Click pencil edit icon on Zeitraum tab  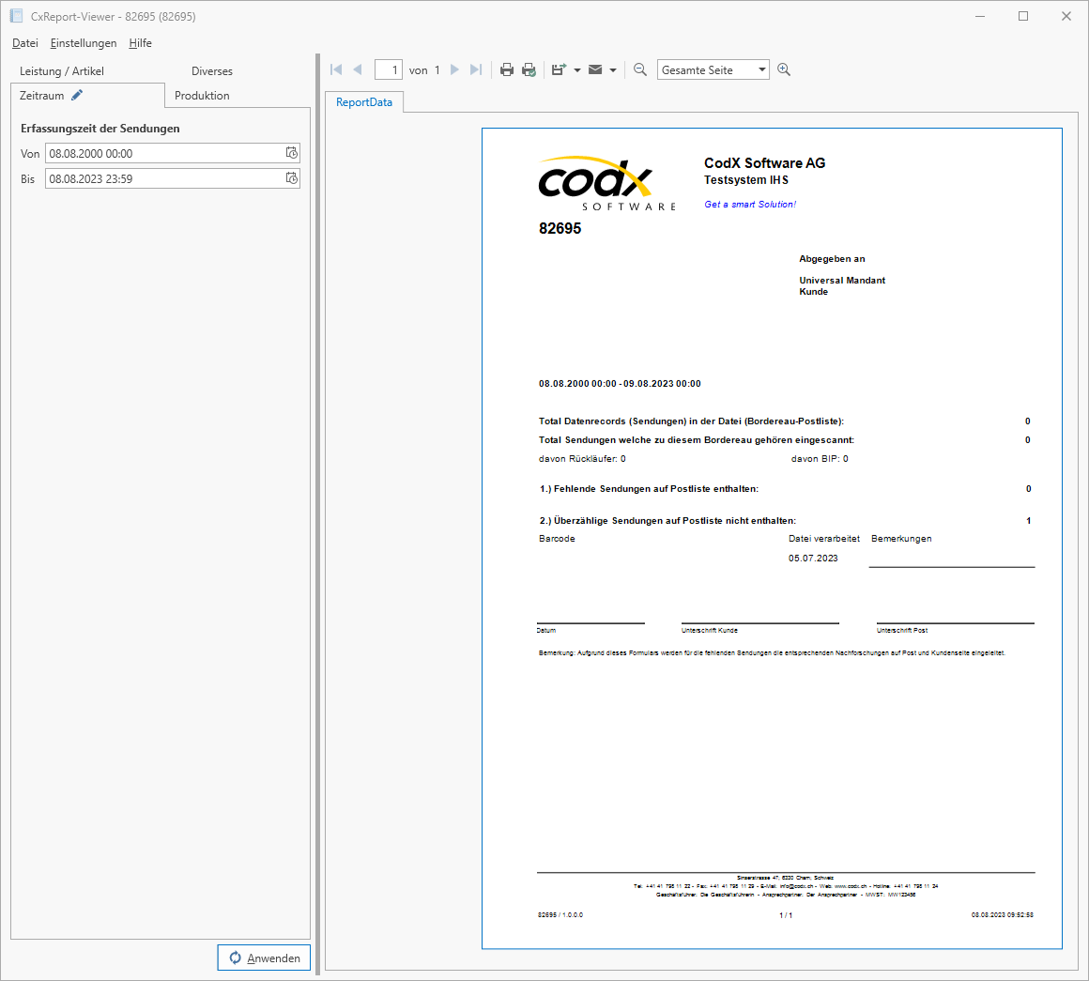77,95
